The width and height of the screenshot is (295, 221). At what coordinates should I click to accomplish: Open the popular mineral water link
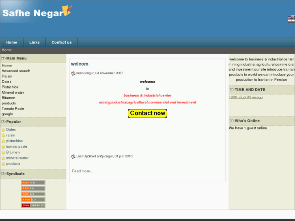pyautogui.click(x=17, y=158)
